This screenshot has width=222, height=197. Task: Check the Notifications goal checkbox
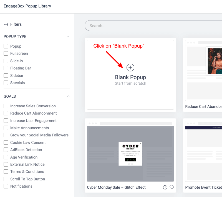[6, 186]
